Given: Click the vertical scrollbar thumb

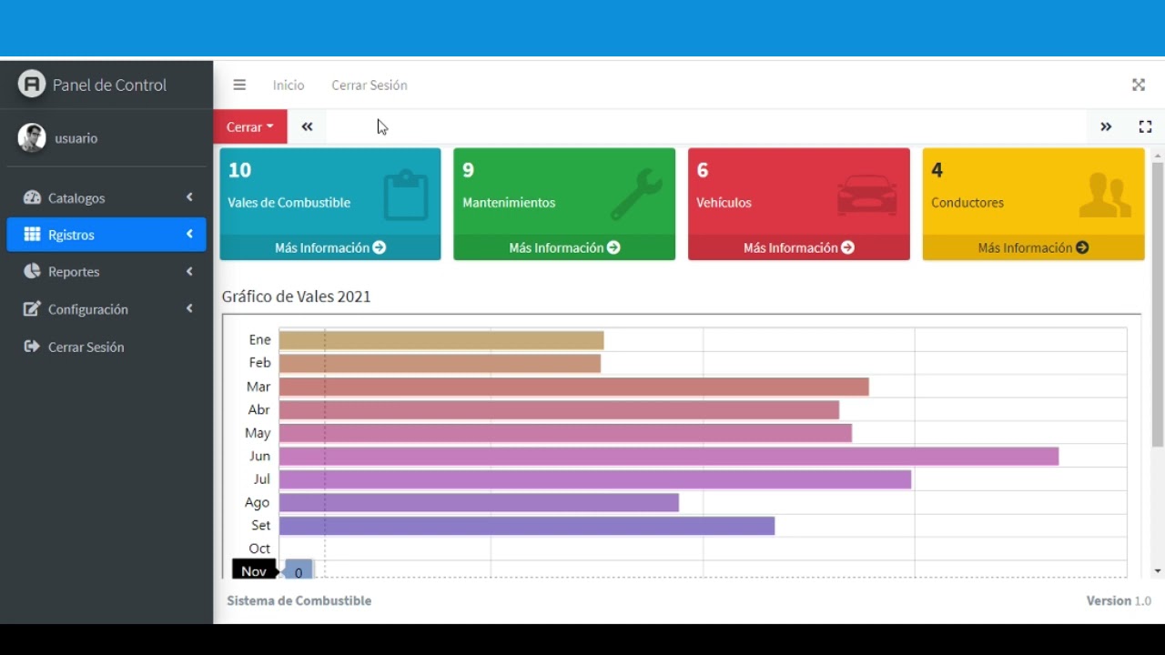Looking at the screenshot, I should point(1158,305).
